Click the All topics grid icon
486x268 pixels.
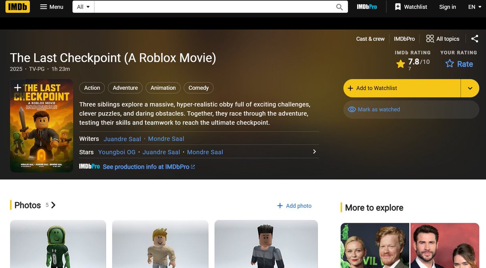tap(429, 38)
